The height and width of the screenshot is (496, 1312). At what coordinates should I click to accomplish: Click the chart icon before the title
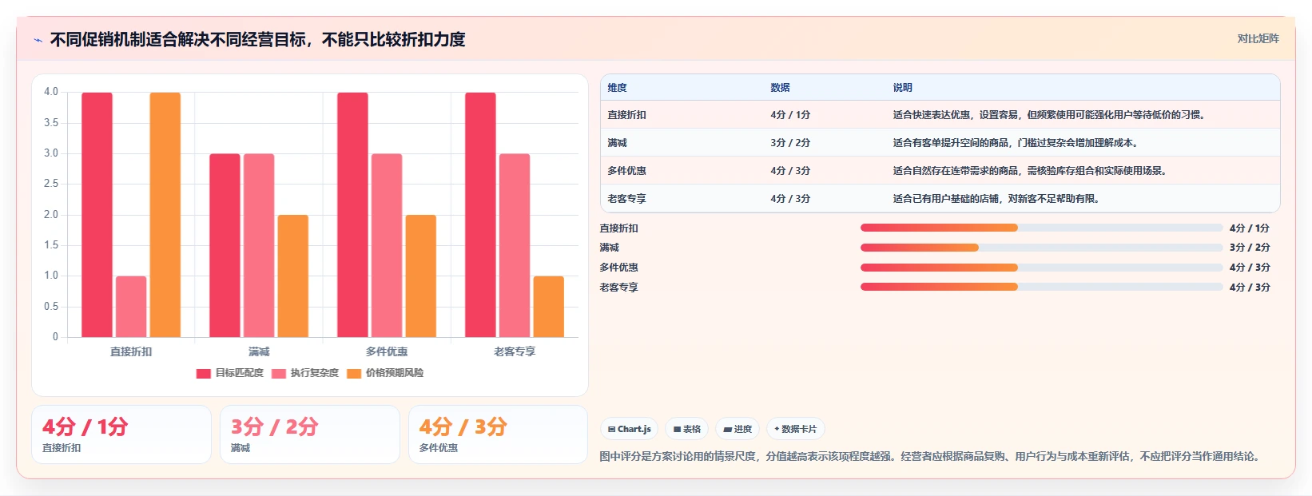pyautogui.click(x=38, y=40)
